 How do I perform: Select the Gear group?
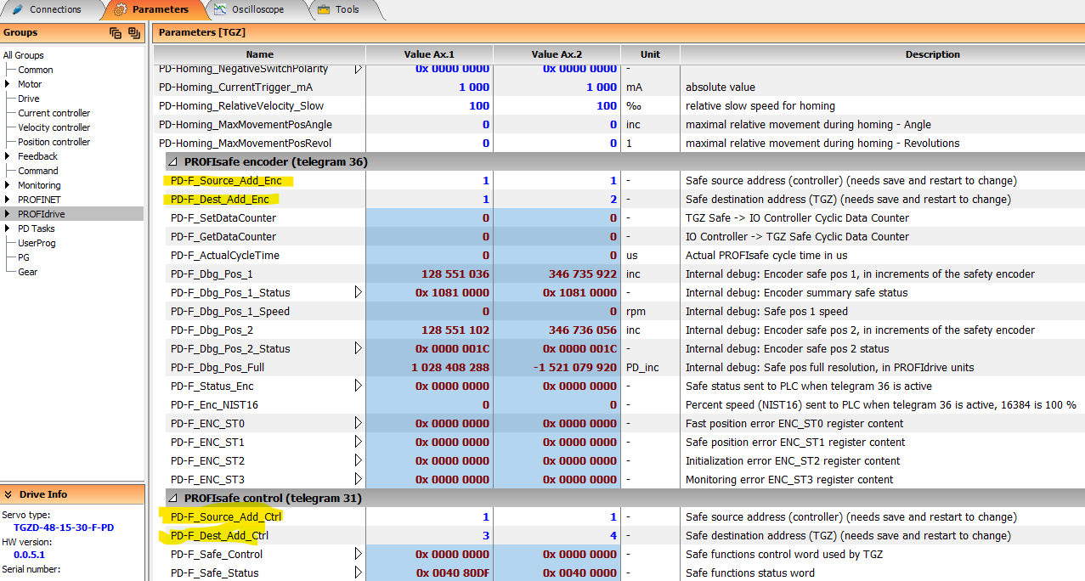tap(27, 272)
